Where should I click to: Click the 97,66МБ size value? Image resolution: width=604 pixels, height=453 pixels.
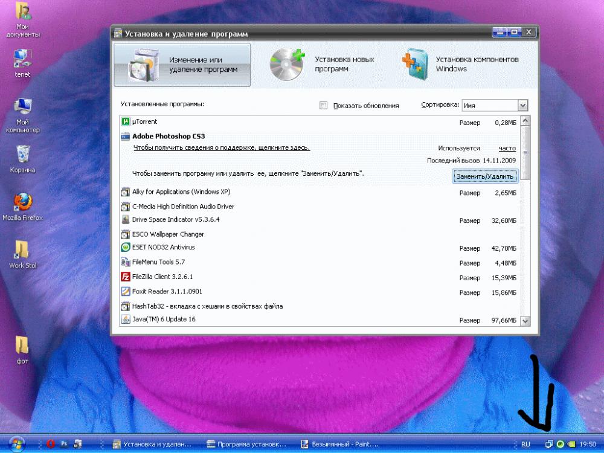504,320
